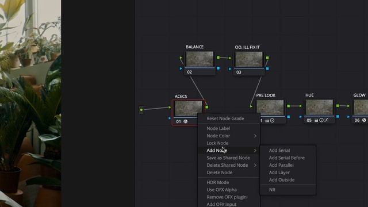Choose Add Serial Before
368x207 pixels.
tap(287, 158)
